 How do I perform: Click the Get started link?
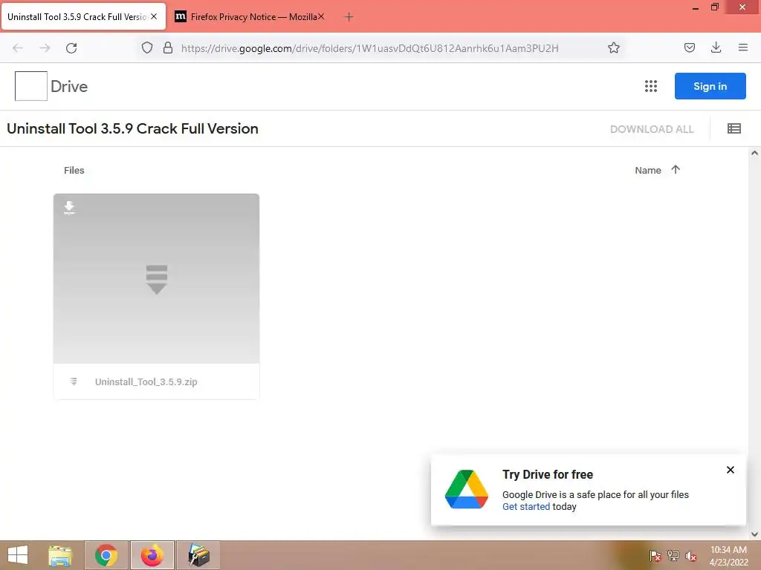pyautogui.click(x=526, y=506)
